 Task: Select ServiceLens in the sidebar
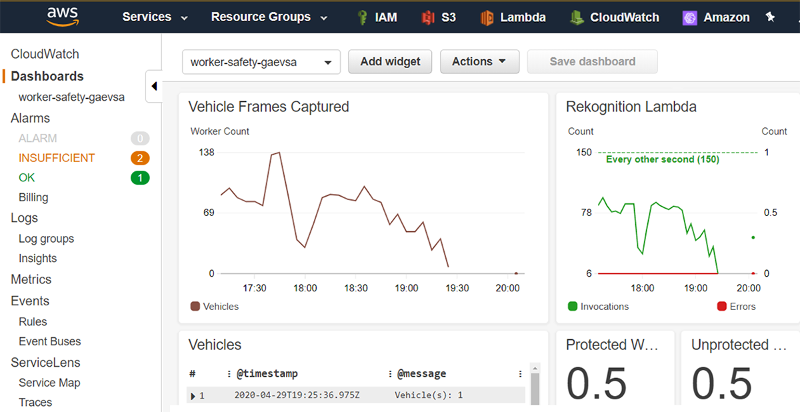click(x=45, y=363)
